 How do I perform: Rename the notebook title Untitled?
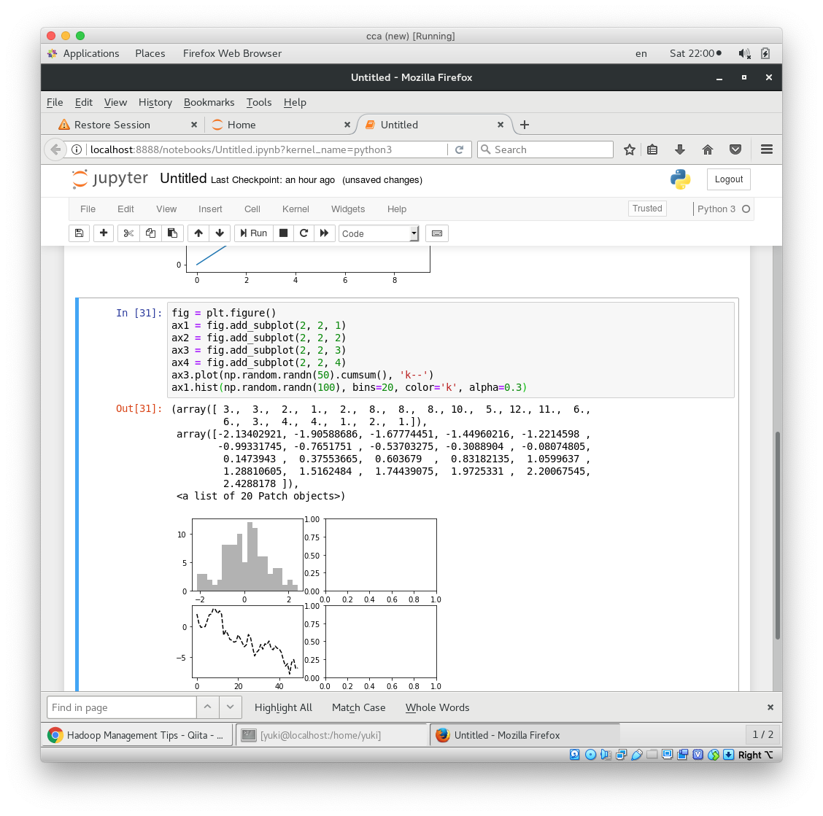(183, 179)
